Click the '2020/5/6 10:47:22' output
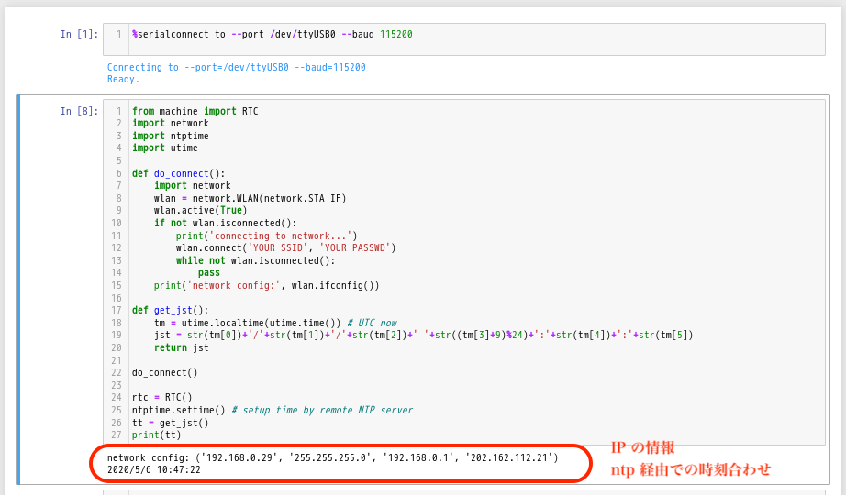Viewport: 846px width, 495px height. coord(153,469)
